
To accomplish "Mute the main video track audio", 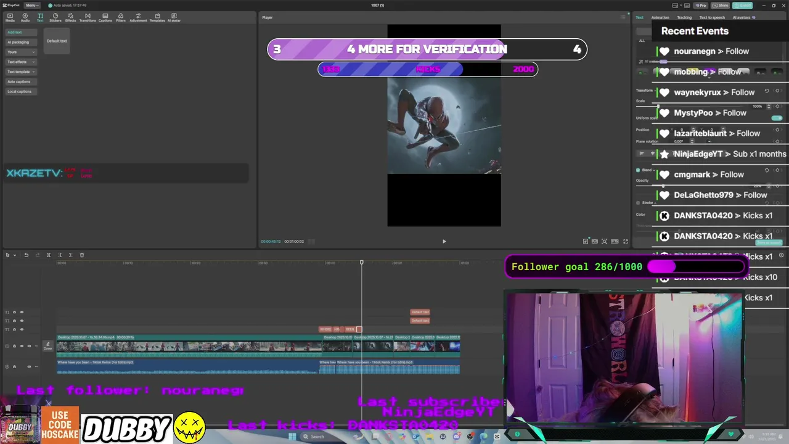I will 29,346.
